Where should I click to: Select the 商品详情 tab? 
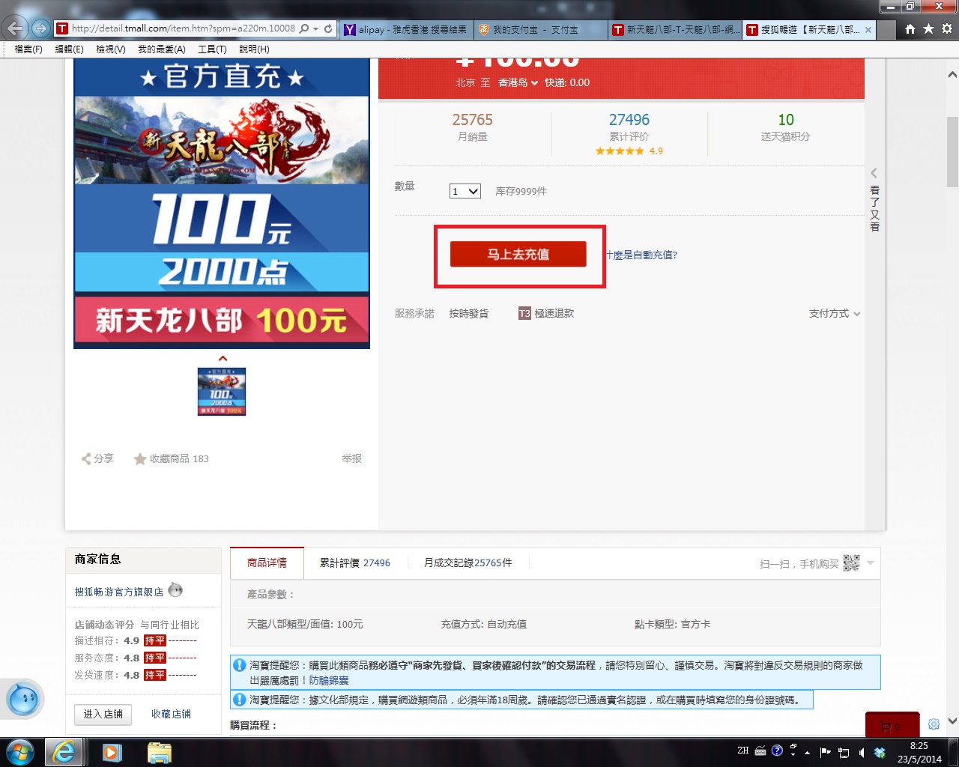(267, 563)
